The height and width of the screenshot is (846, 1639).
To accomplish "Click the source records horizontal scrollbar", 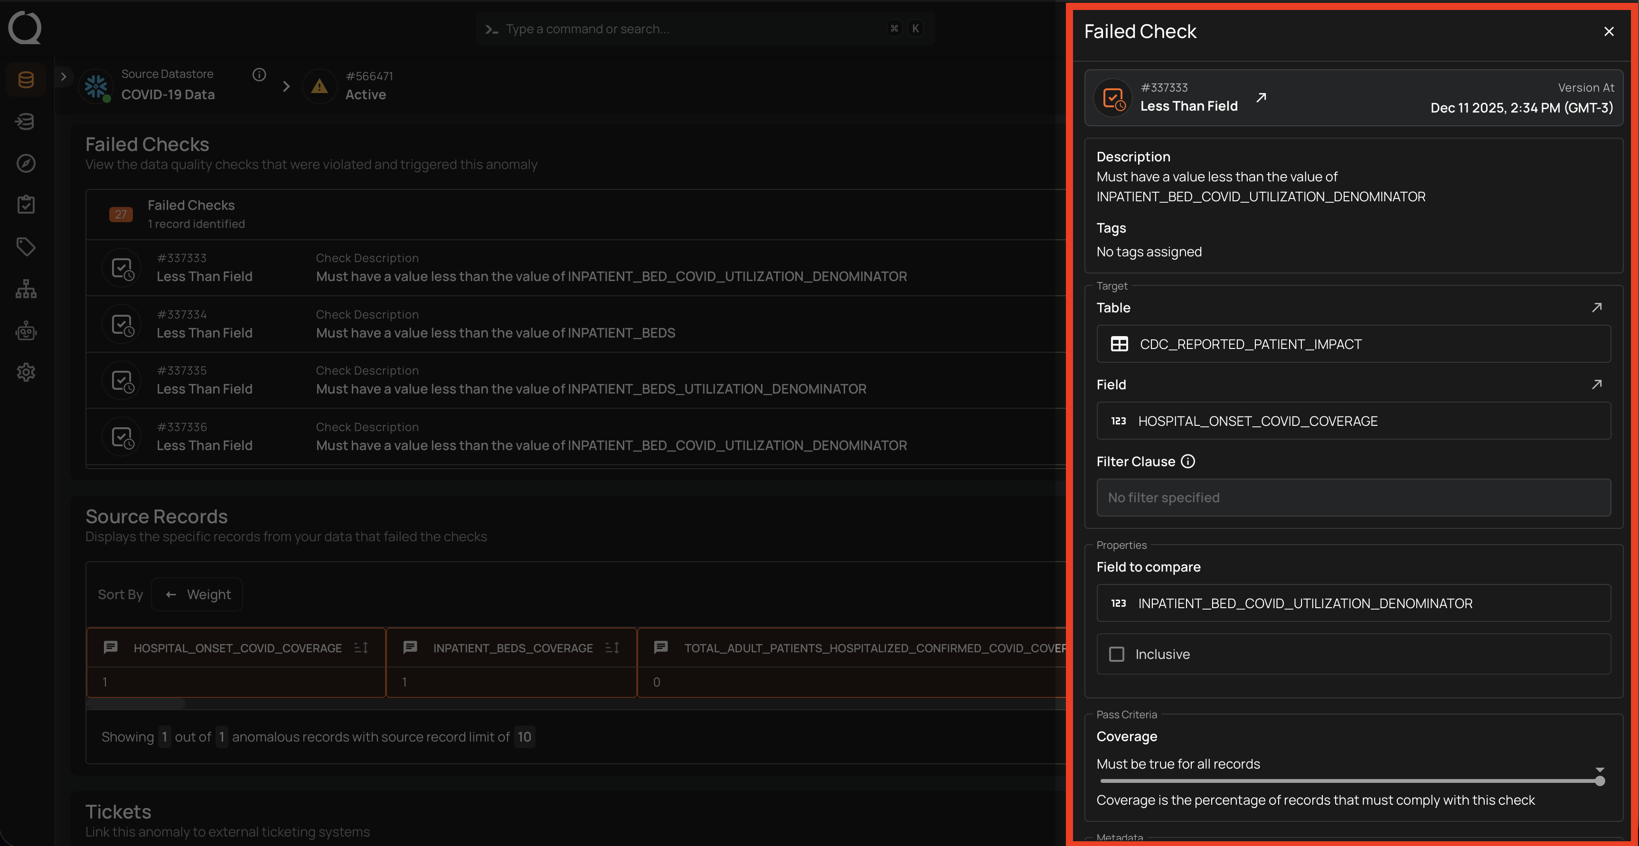I will click(x=136, y=704).
